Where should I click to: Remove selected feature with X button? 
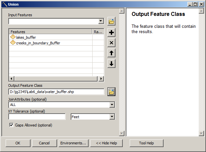111,43
